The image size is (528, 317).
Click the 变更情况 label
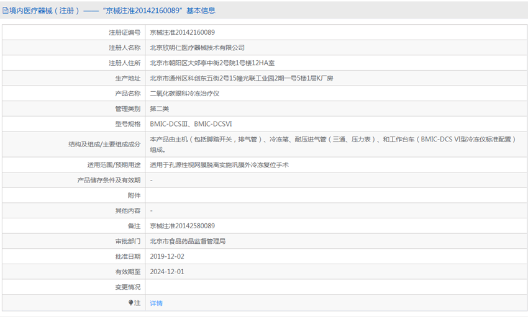coord(128,287)
